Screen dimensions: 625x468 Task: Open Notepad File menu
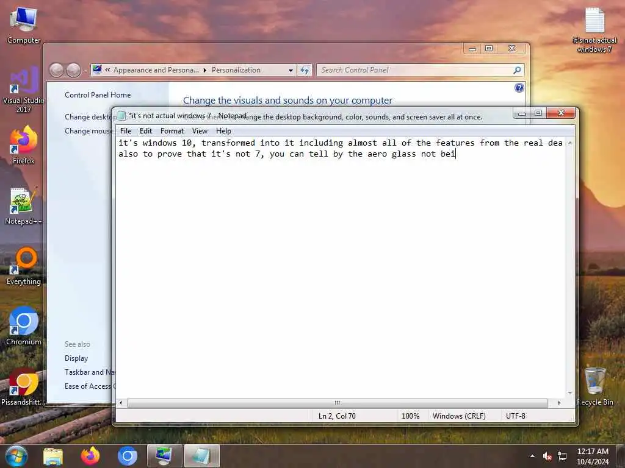pyautogui.click(x=126, y=131)
